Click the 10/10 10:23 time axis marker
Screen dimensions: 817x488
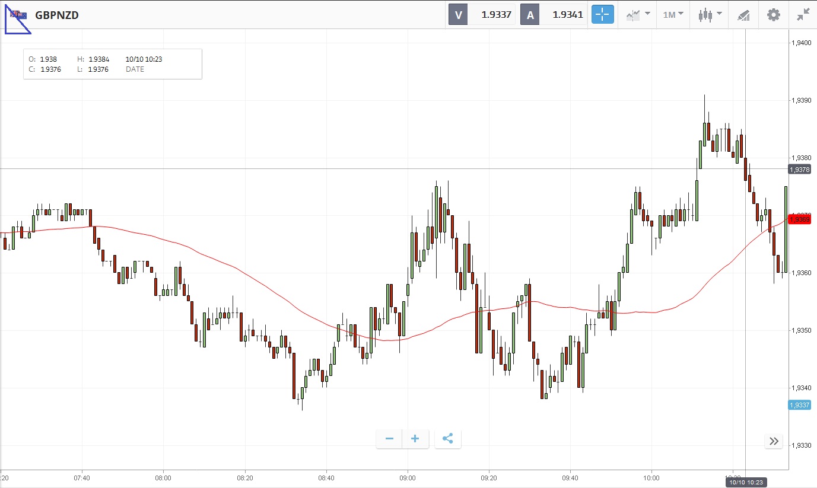pyautogui.click(x=745, y=483)
